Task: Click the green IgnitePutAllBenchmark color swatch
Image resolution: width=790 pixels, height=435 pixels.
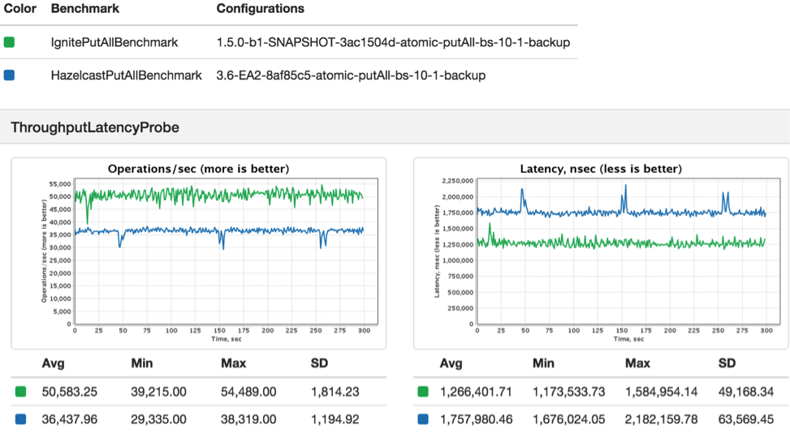Action: coord(9,42)
